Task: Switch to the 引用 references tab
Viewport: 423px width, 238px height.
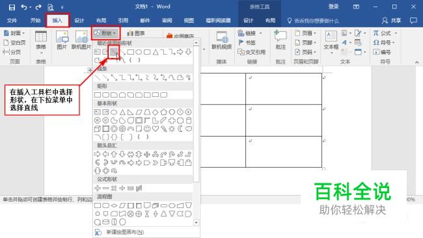Action: [123, 21]
